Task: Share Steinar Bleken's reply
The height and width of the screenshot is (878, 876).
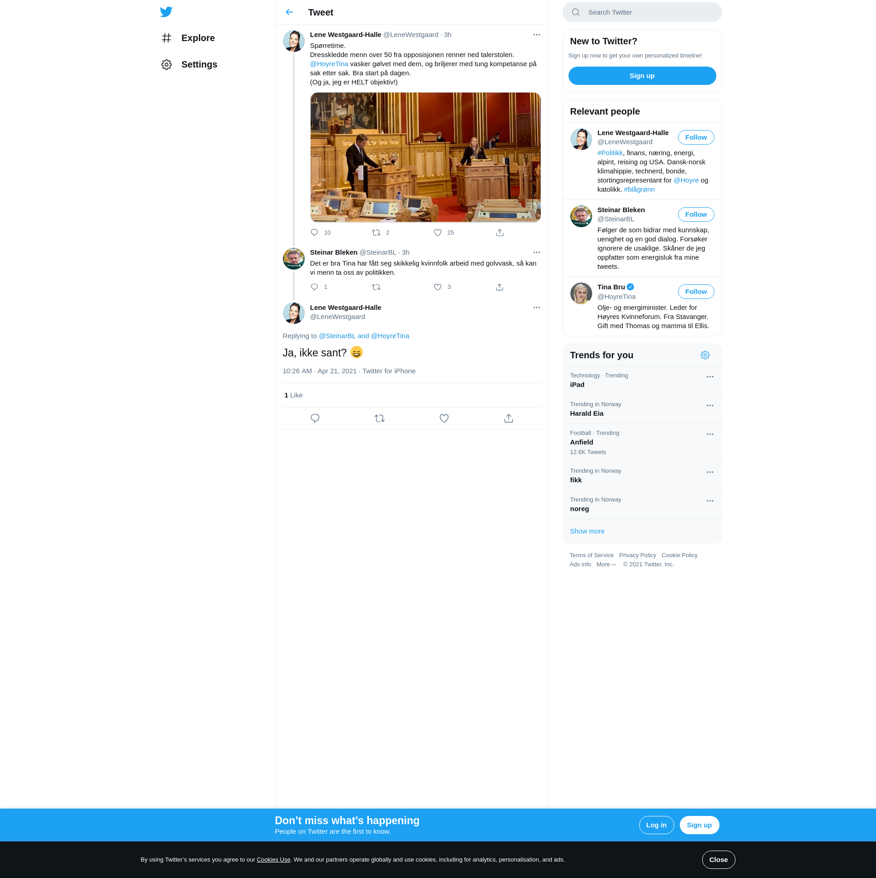Action: tap(500, 287)
